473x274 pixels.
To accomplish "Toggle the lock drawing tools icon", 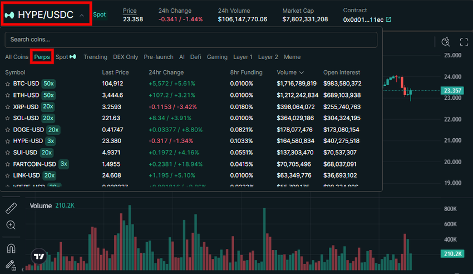I will pos(11,266).
